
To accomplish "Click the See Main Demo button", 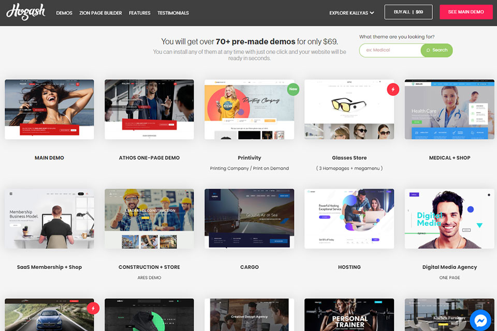I will coord(466,12).
